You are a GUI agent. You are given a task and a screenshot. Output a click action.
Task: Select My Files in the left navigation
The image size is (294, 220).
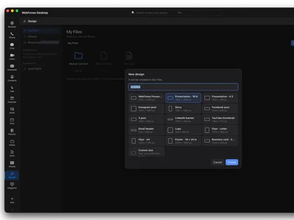coord(41,30)
